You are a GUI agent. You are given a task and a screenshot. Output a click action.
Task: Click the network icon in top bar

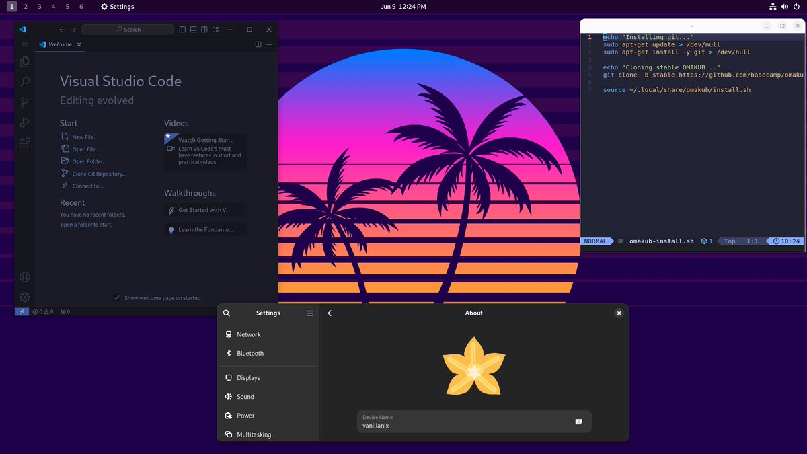[773, 7]
